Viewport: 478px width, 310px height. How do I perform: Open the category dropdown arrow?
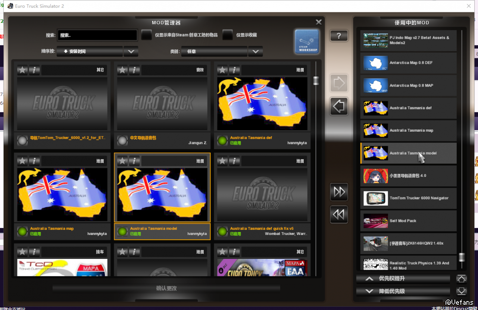point(255,51)
